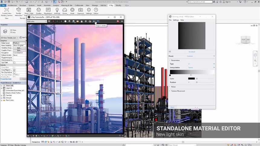Toggle the Far Clip Active checkbox
260x146 pixels.
click(14, 72)
